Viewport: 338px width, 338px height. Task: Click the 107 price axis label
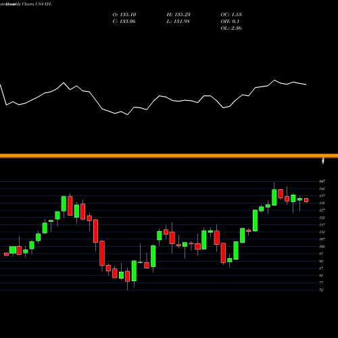point(322,239)
